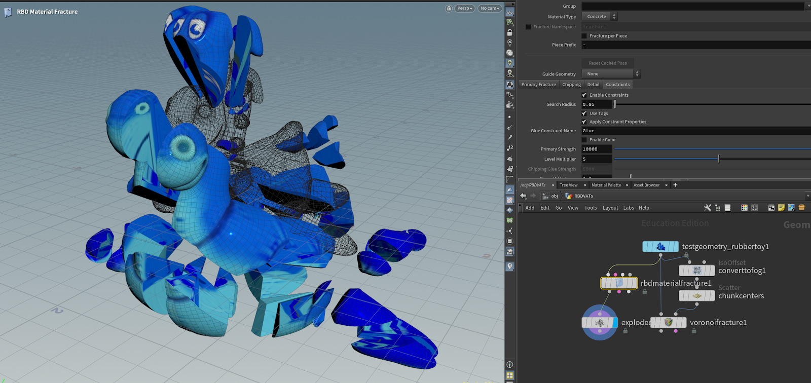
Task: Click the Level Multiplier value field
Action: tap(597, 159)
